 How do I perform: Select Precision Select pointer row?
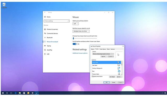tap(106, 74)
